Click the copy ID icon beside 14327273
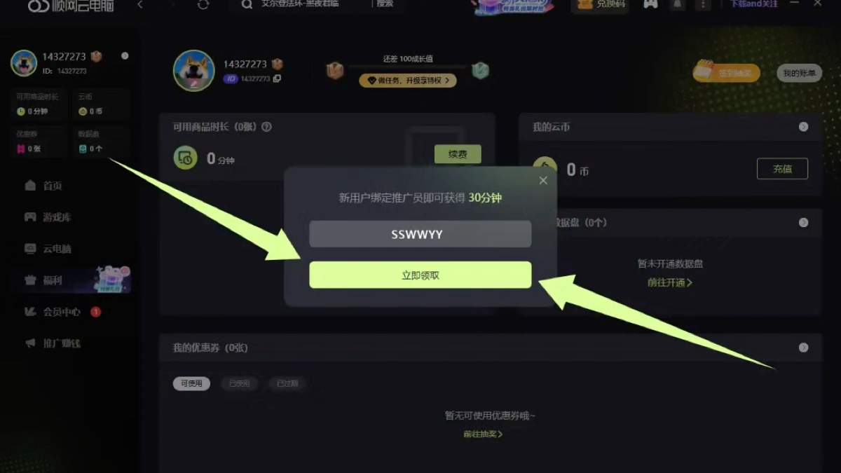841x473 pixels. click(277, 78)
